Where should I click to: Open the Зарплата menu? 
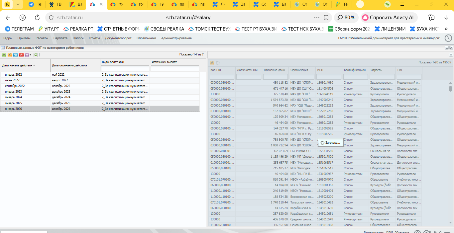point(60,38)
